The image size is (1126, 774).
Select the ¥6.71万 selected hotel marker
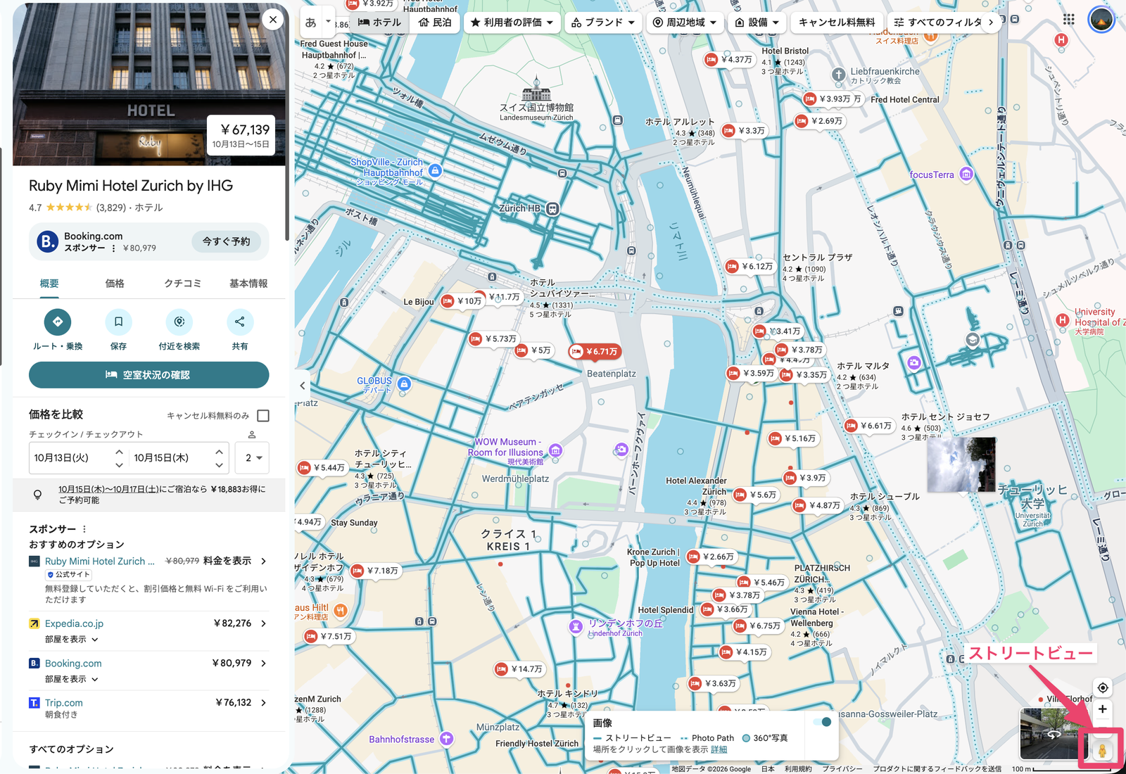[x=595, y=351]
